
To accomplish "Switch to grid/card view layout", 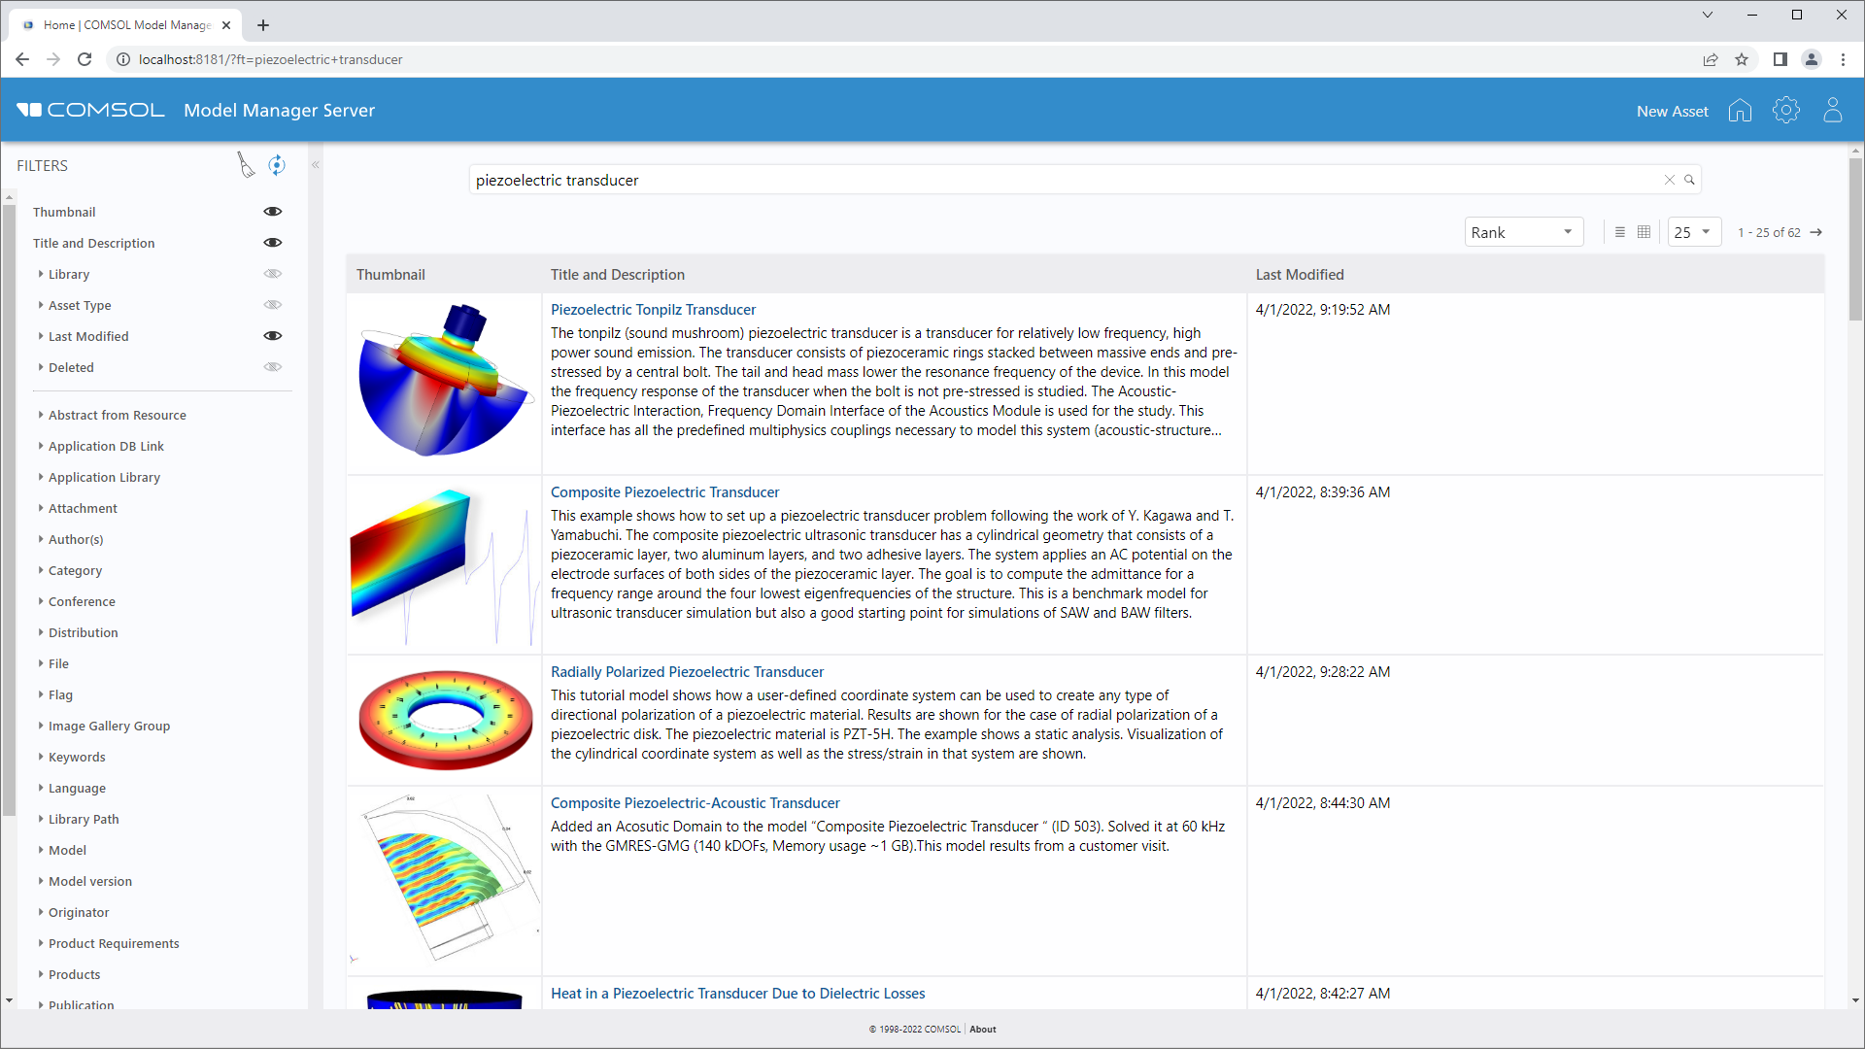I will pyautogui.click(x=1644, y=232).
